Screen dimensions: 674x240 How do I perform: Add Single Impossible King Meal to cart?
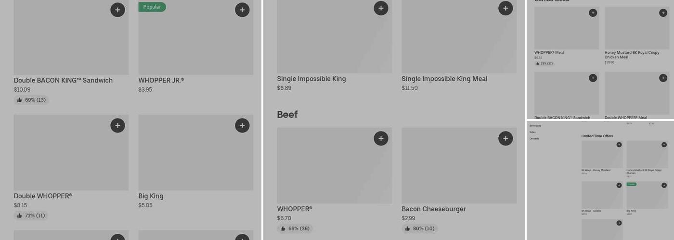505,8
